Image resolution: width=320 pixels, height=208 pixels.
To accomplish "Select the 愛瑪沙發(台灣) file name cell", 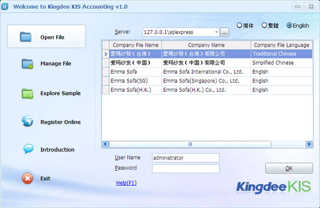I will 135,54.
